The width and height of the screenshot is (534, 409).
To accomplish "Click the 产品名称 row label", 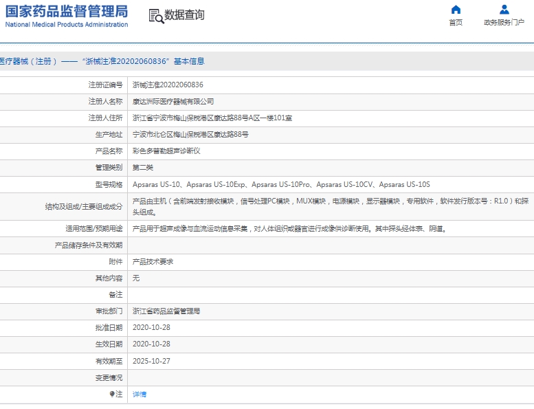I will tap(109, 151).
